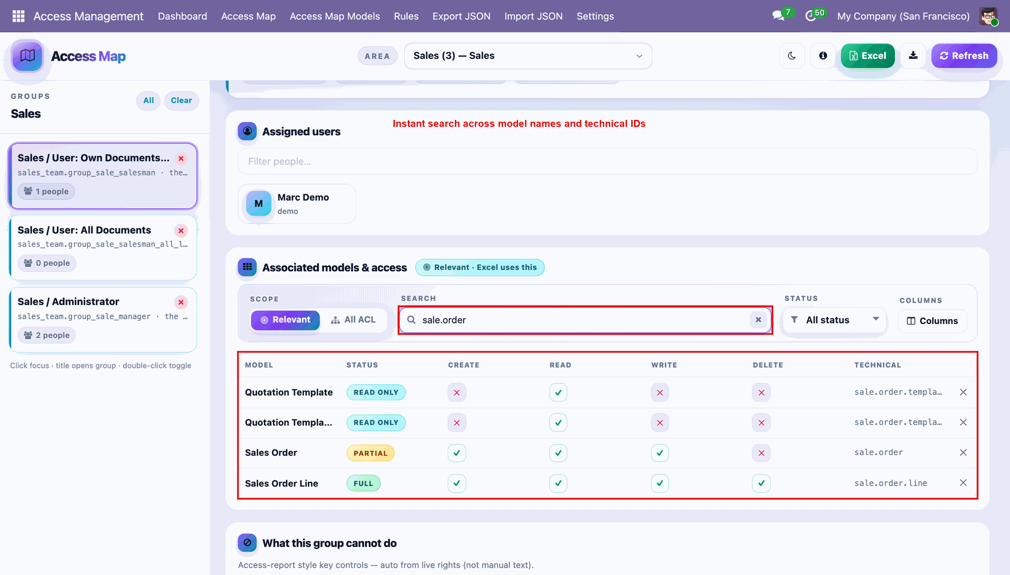Screen dimensions: 1010x575
Task: Click Marc Demo's avatar letter M
Action: pos(259,204)
